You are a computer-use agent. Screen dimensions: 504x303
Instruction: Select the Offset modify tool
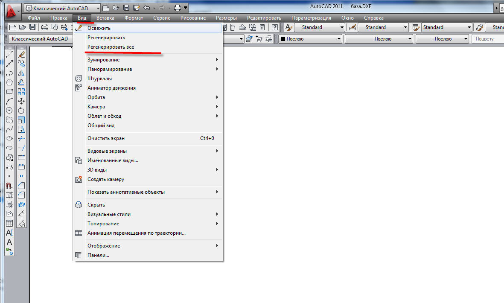tap(21, 82)
